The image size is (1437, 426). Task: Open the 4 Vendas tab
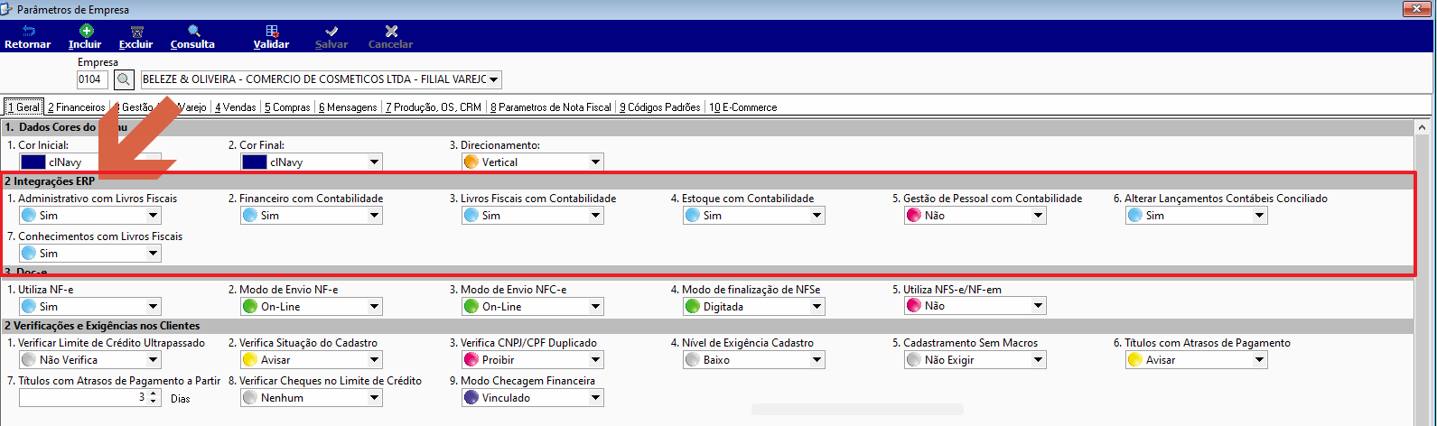coord(235,106)
